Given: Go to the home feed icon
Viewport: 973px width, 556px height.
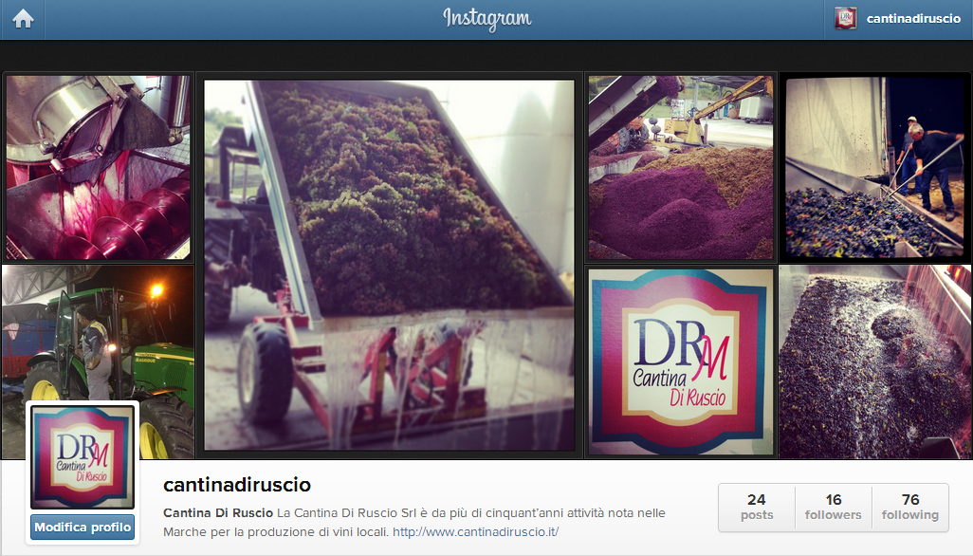Looking at the screenshot, I should click(23, 19).
